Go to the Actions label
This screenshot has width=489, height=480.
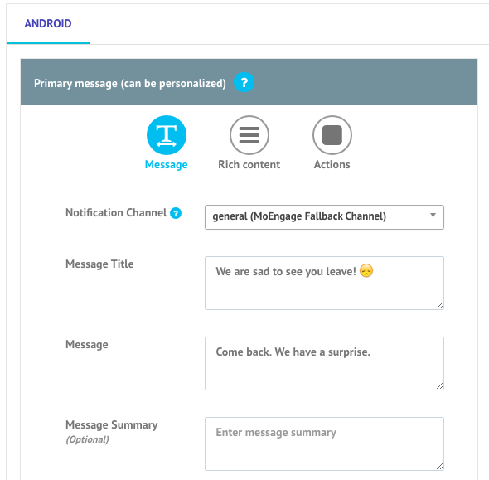tap(332, 164)
